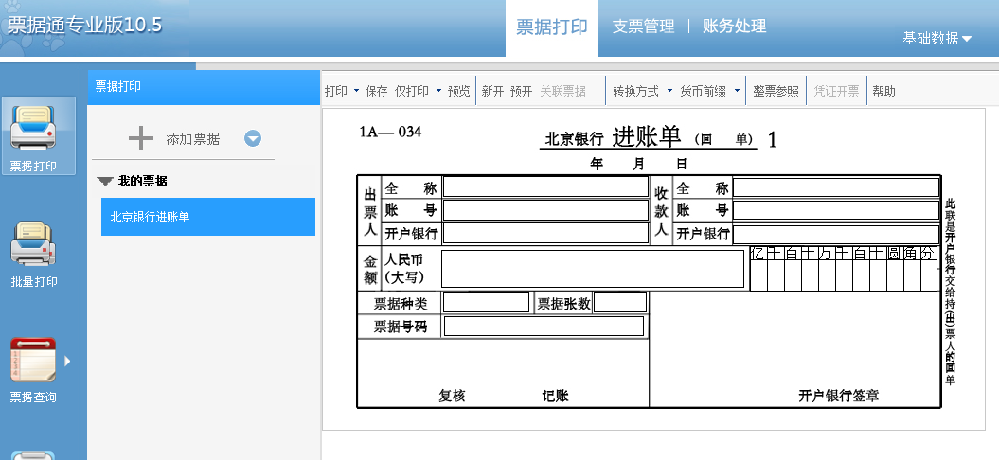Click the 票据号码 input field
The height and width of the screenshot is (460, 999).
pyautogui.click(x=544, y=327)
